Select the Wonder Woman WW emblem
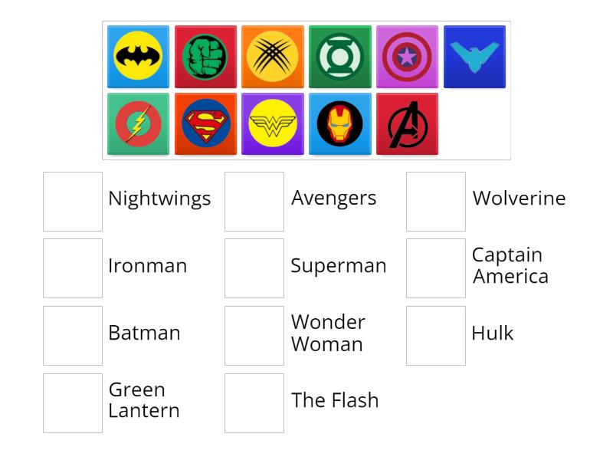Screen dimensions: 613x460 coord(272,123)
